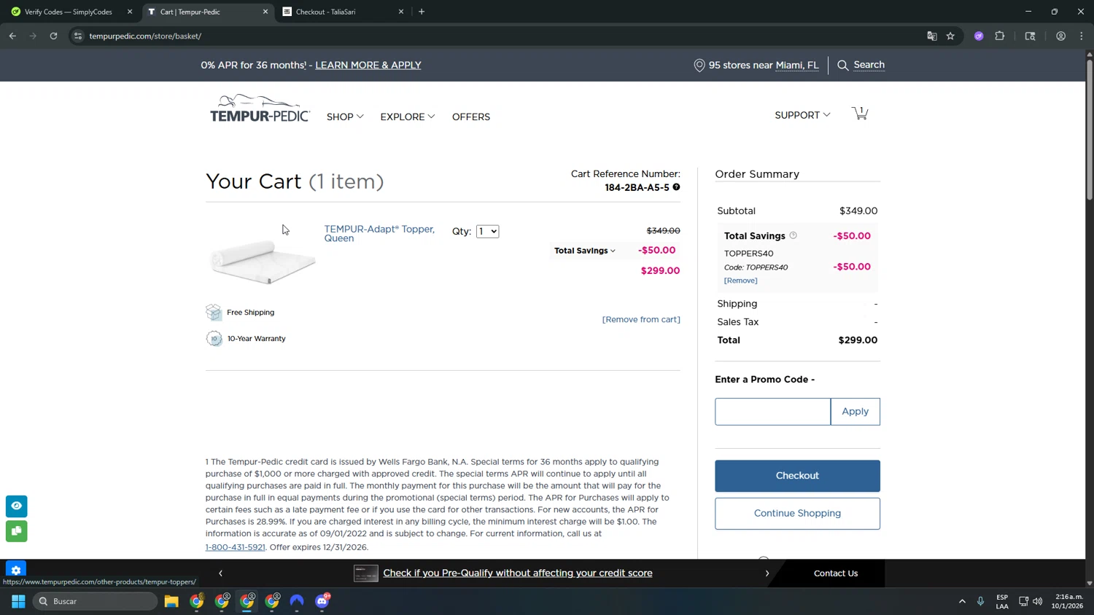Open the Chrome menu three dots
1094x615 pixels.
pos(1082,36)
